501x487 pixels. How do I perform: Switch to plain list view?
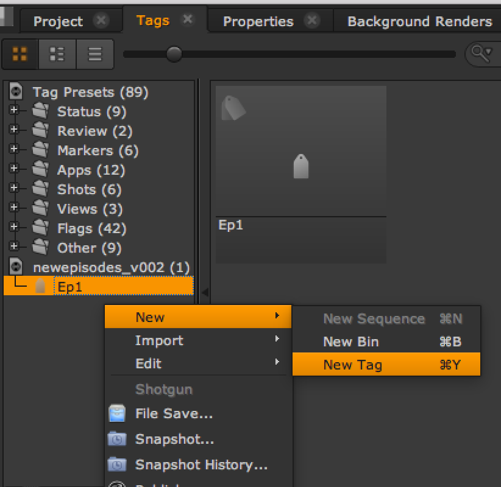(x=95, y=54)
